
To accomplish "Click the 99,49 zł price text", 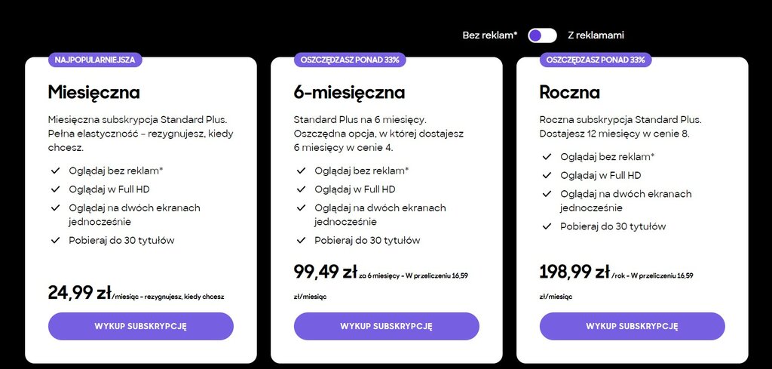I will point(326,272).
